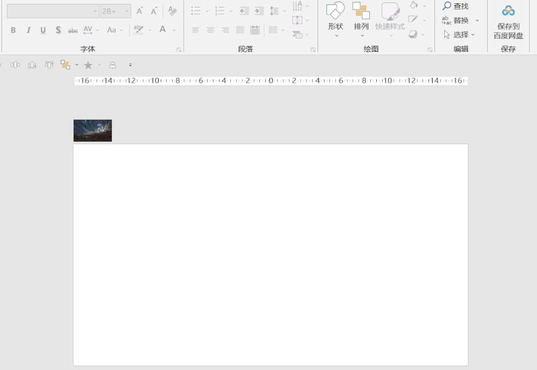The height and width of the screenshot is (370, 537).
Task: Click 保存到百度网盘 button
Action: coord(508,21)
